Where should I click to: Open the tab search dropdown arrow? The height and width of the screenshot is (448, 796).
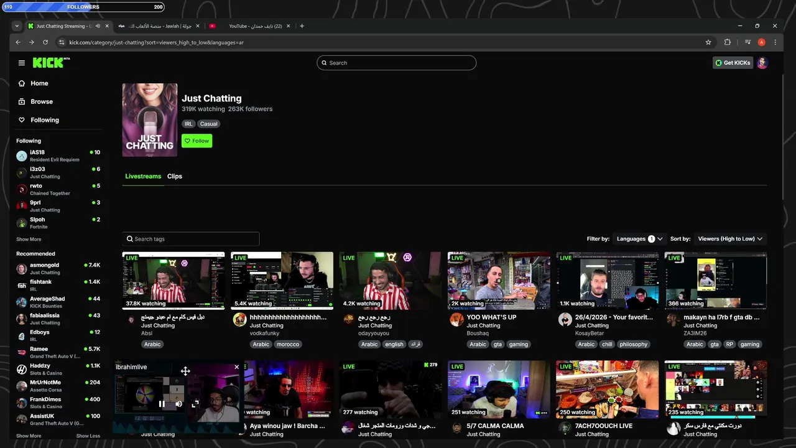(x=17, y=26)
